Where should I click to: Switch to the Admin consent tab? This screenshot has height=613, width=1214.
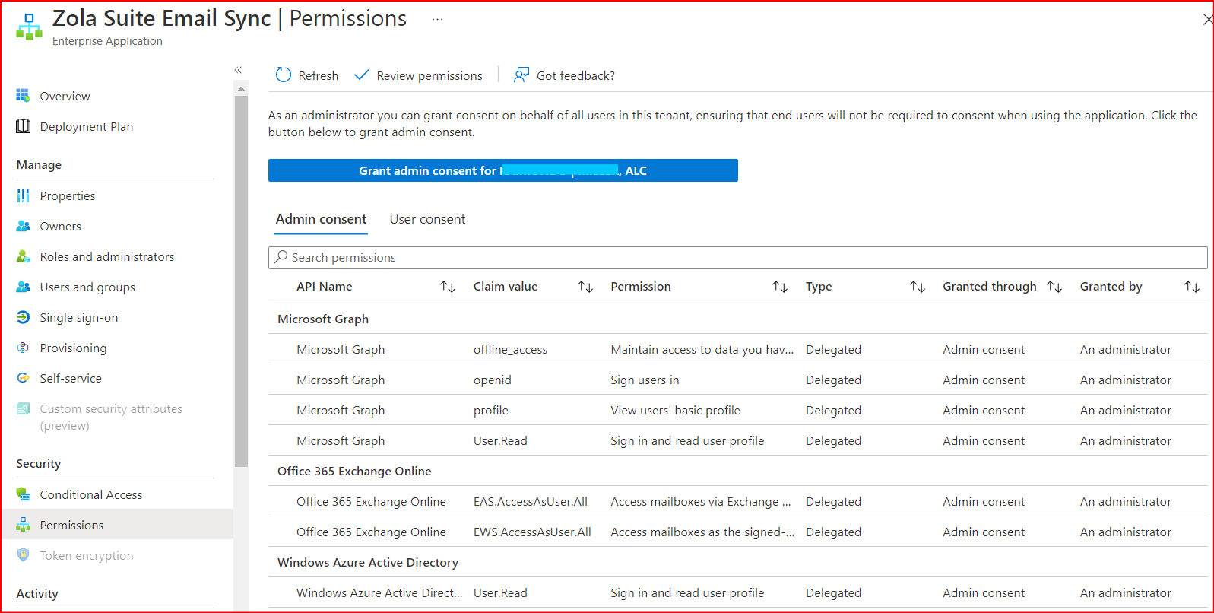(321, 219)
